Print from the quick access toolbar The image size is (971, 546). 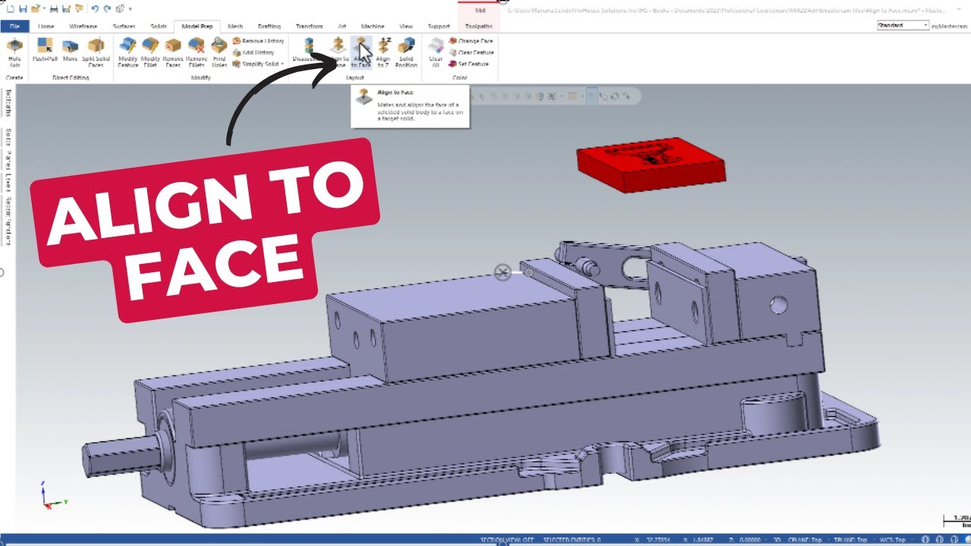pos(54,8)
